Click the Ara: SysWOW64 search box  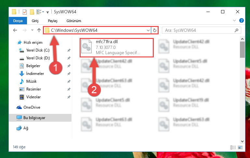(201, 30)
